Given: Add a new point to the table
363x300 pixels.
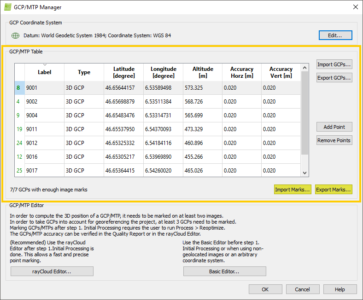Looking at the screenshot, I should click(x=334, y=127).
